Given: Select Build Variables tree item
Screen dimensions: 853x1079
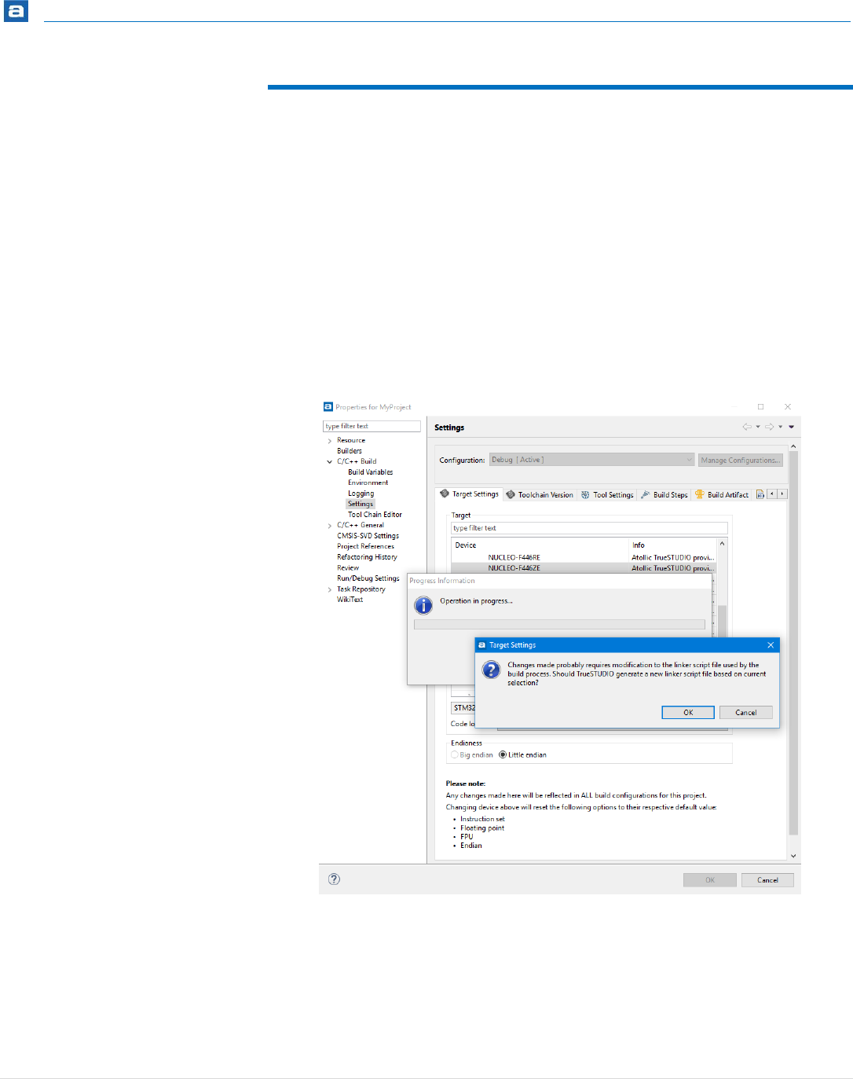Looking at the screenshot, I should (370, 472).
